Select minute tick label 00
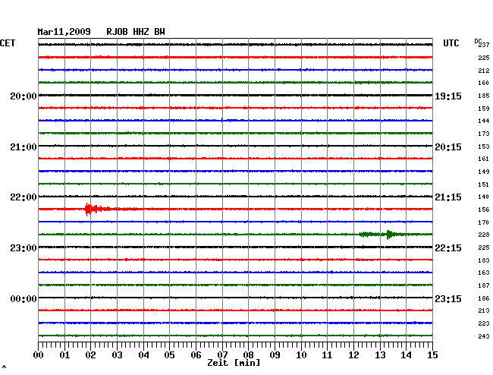Screen dimensions: 493x375 coord(38,355)
